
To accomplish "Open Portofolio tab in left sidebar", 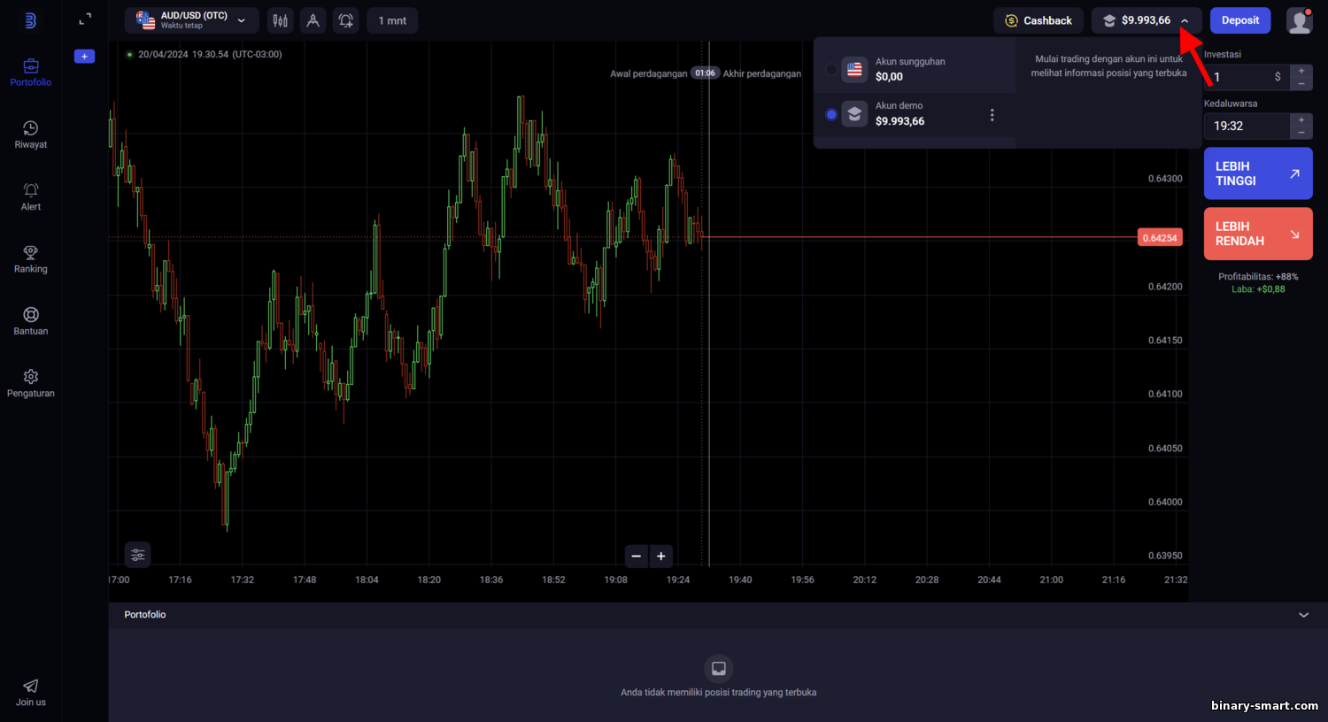I will [31, 73].
